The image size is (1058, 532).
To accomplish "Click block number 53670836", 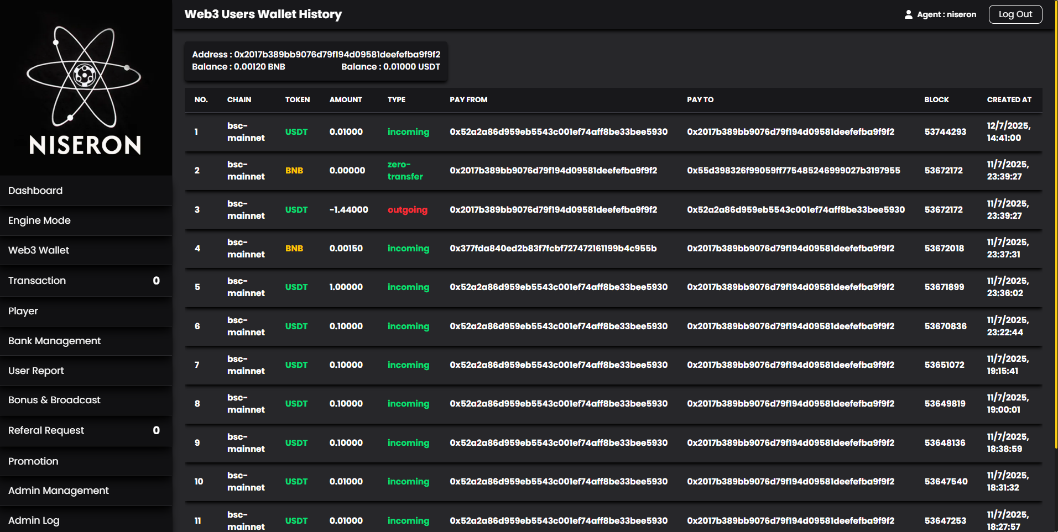I will [x=945, y=326].
